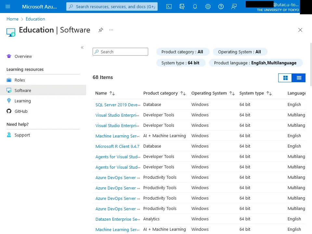
Task: Click the feedback icon in top bar
Action: point(234,6)
